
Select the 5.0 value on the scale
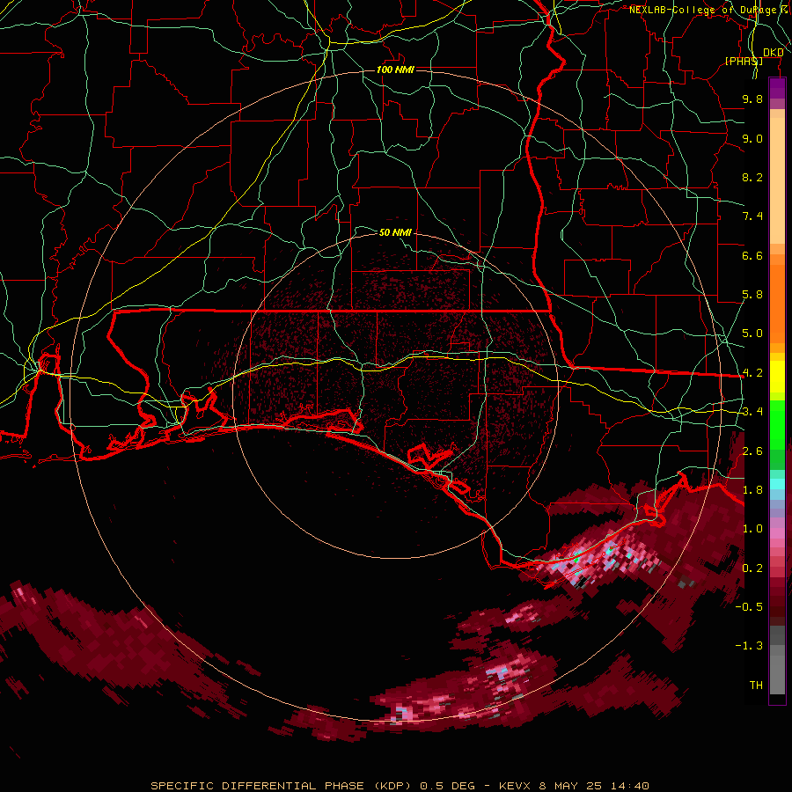[752, 334]
